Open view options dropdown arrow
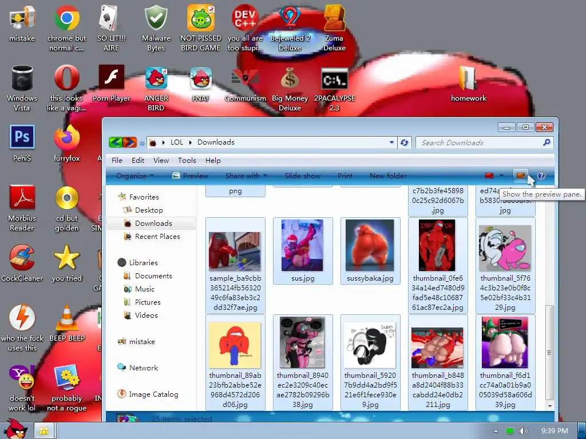586x439 pixels. 501,175
